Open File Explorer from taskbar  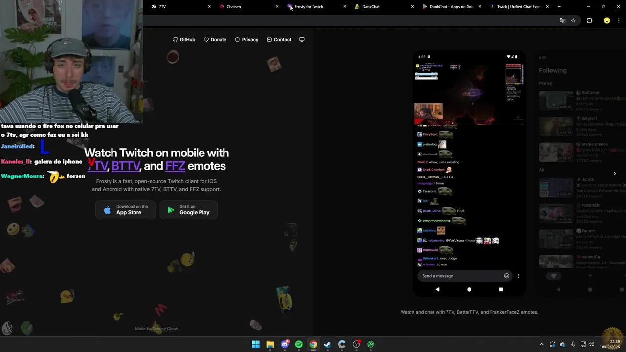(x=270, y=344)
